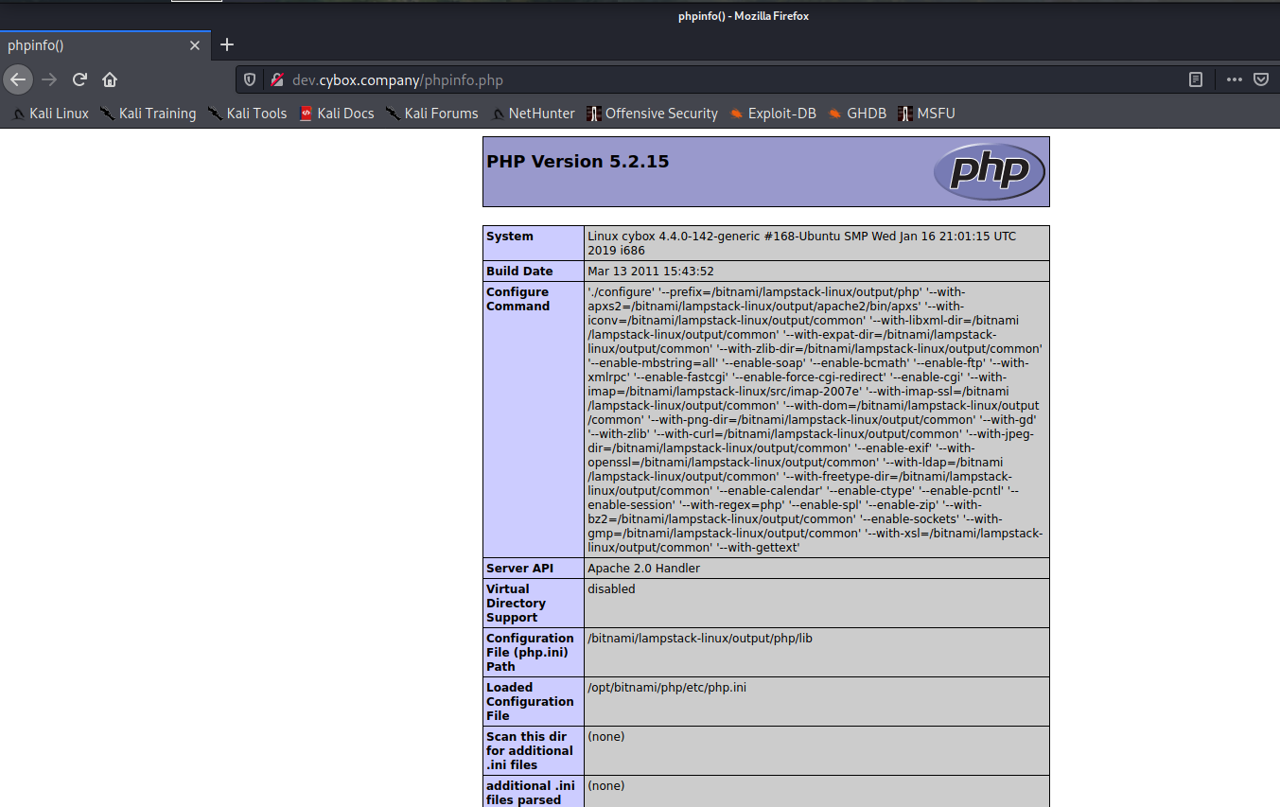This screenshot has width=1280, height=807.
Task: Open the NetHunter bookmark
Action: (x=533, y=114)
